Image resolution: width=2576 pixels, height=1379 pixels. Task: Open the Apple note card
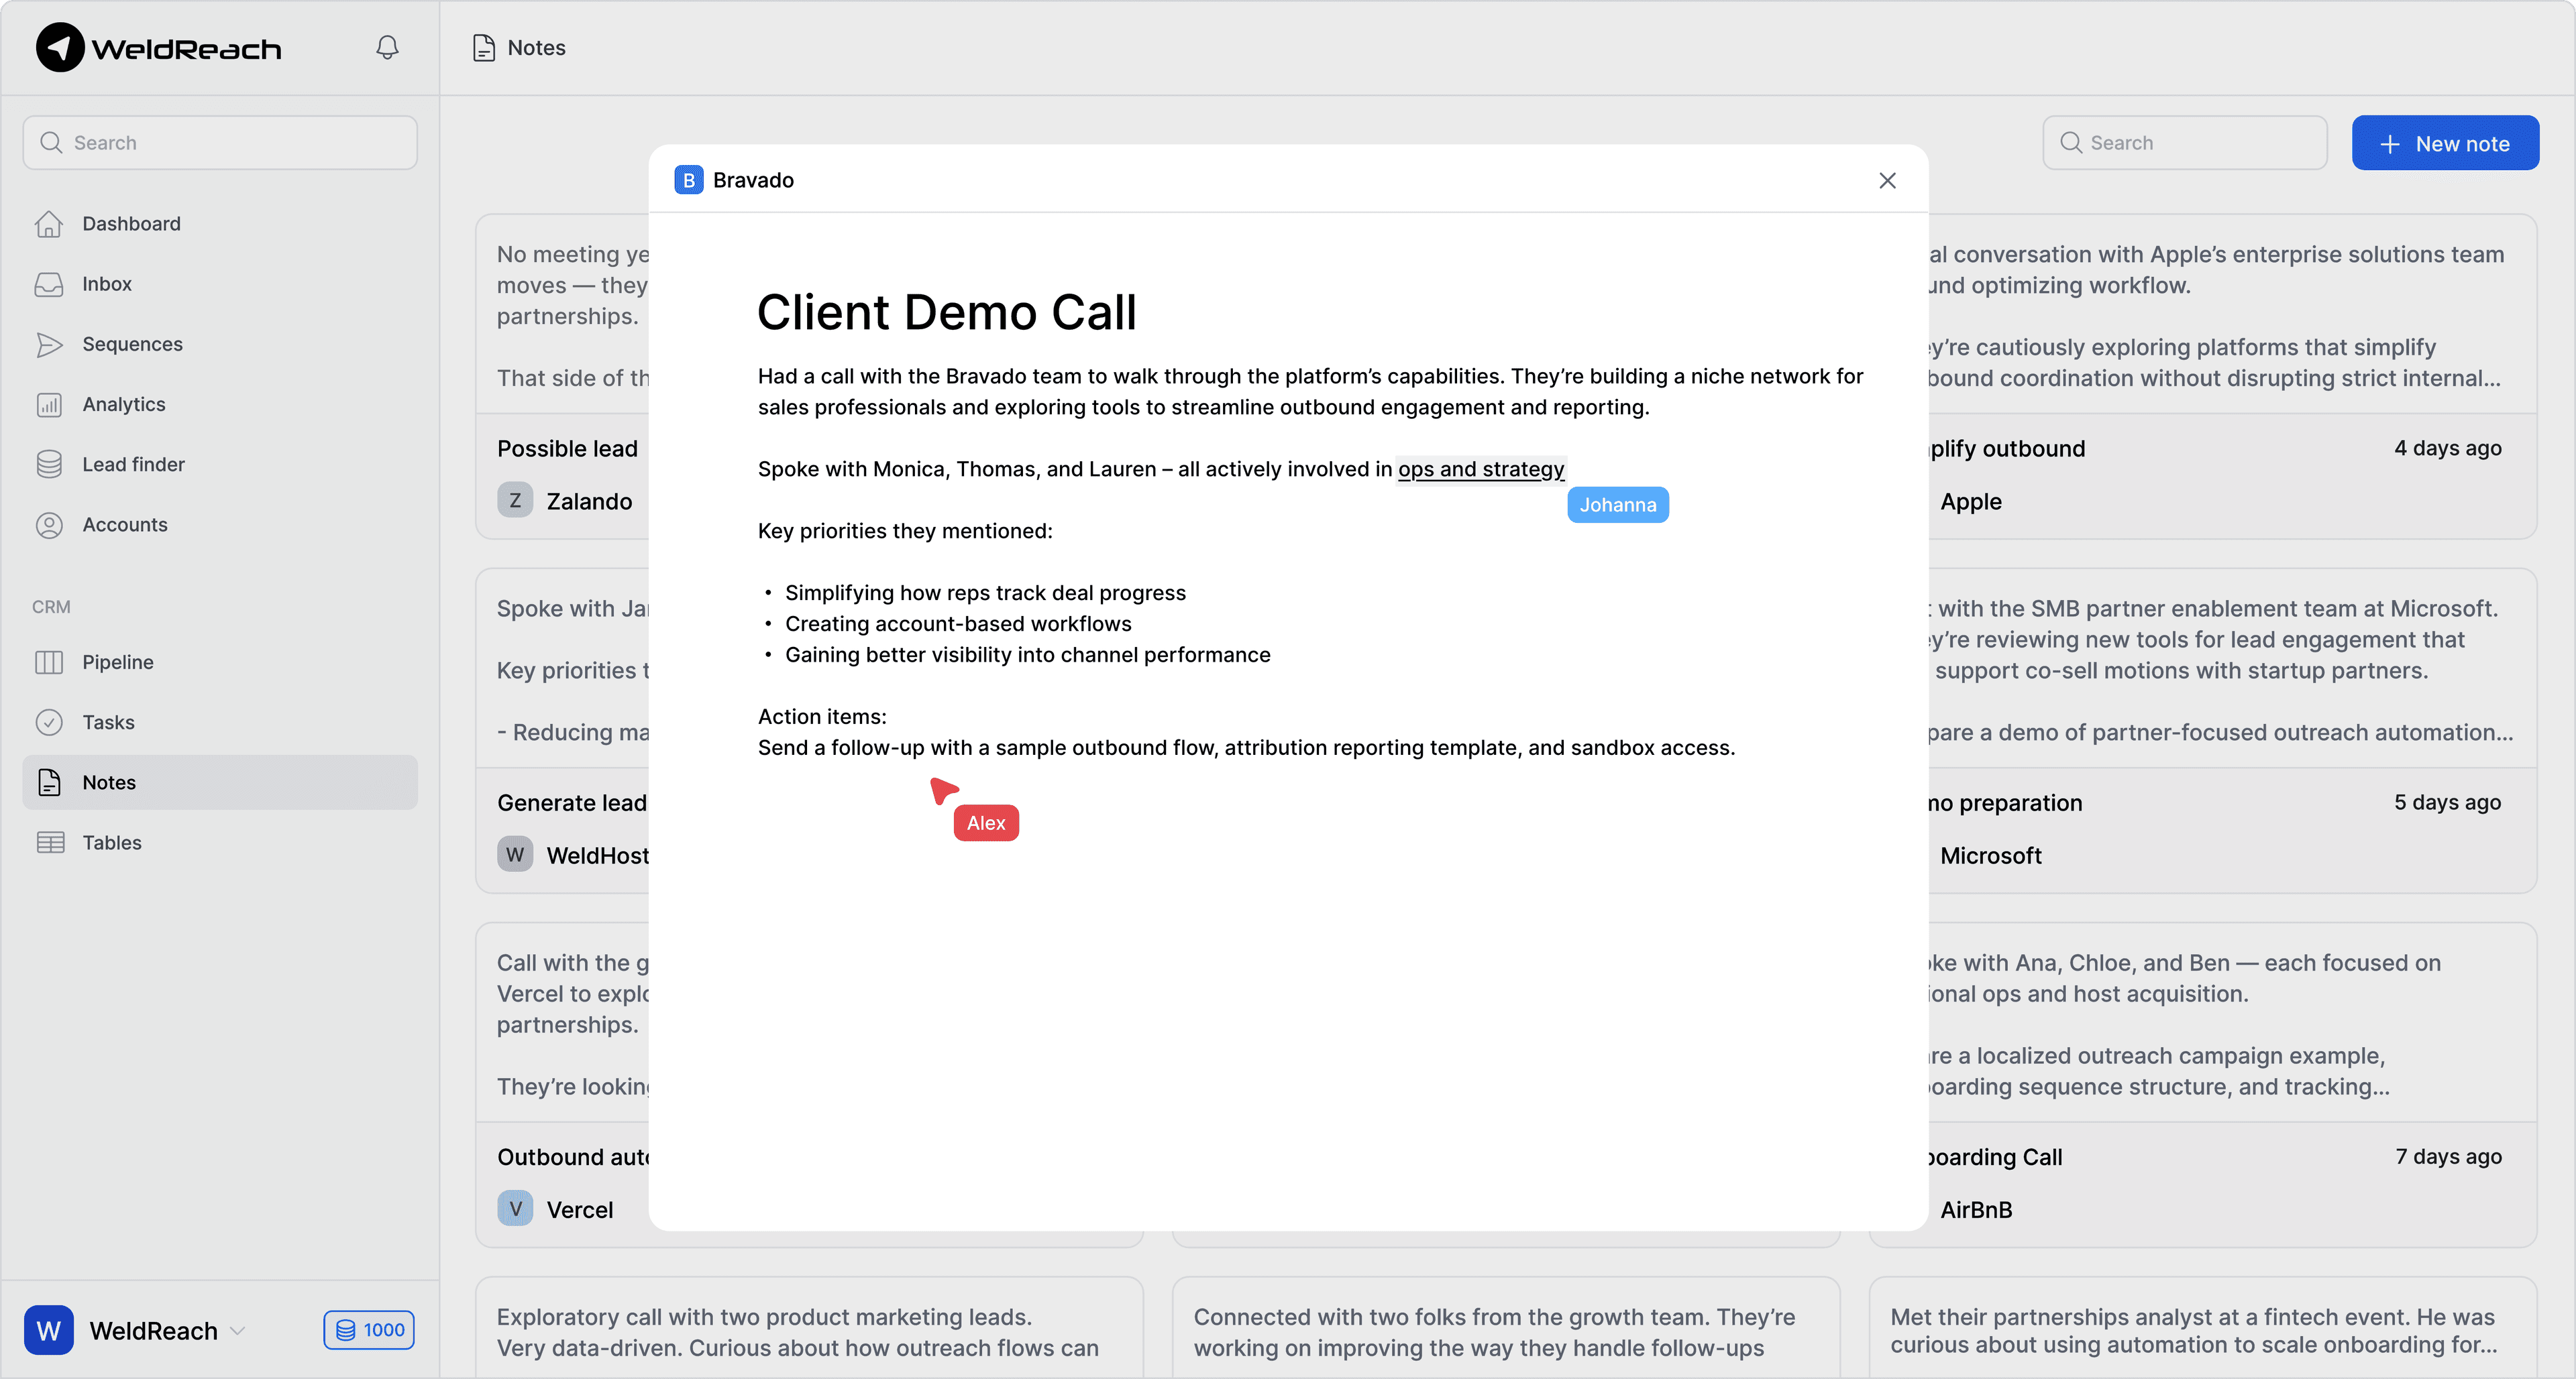2232,377
